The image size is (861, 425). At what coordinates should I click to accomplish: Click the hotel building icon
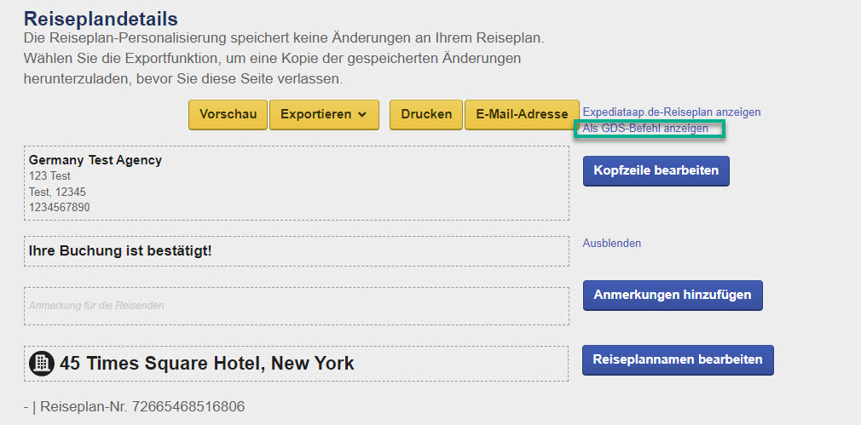pos(42,364)
